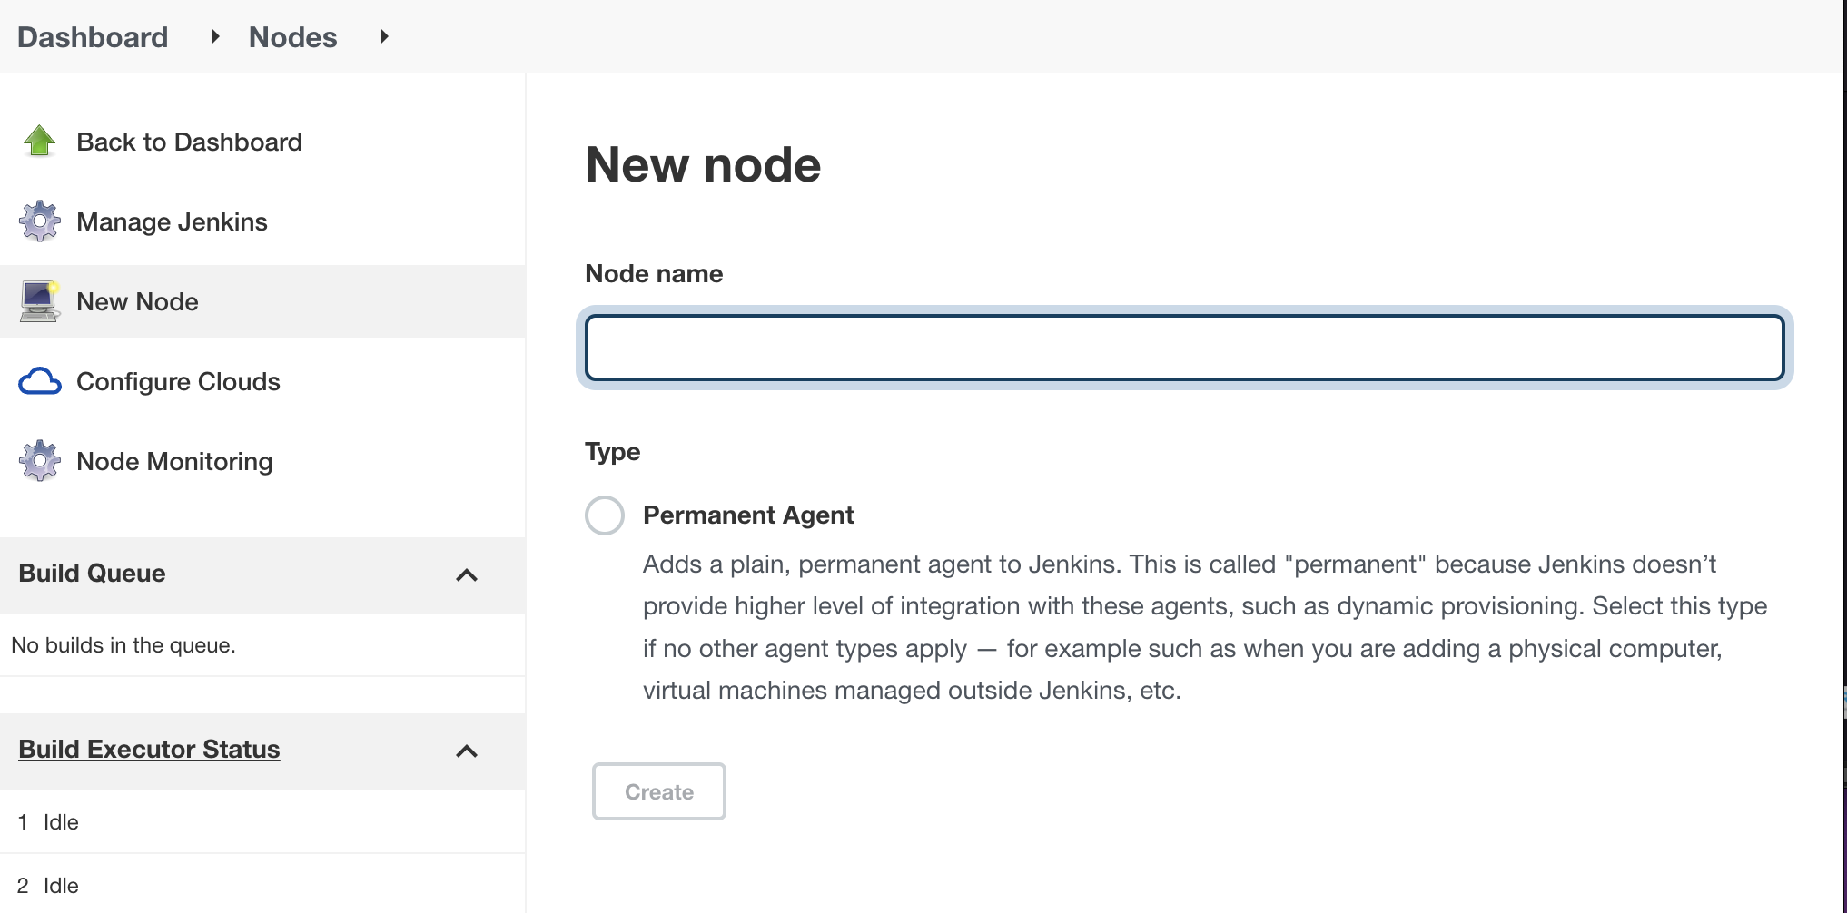Image resolution: width=1847 pixels, height=913 pixels.
Task: Open the Nodes breadcrumb entry
Action: 291,37
